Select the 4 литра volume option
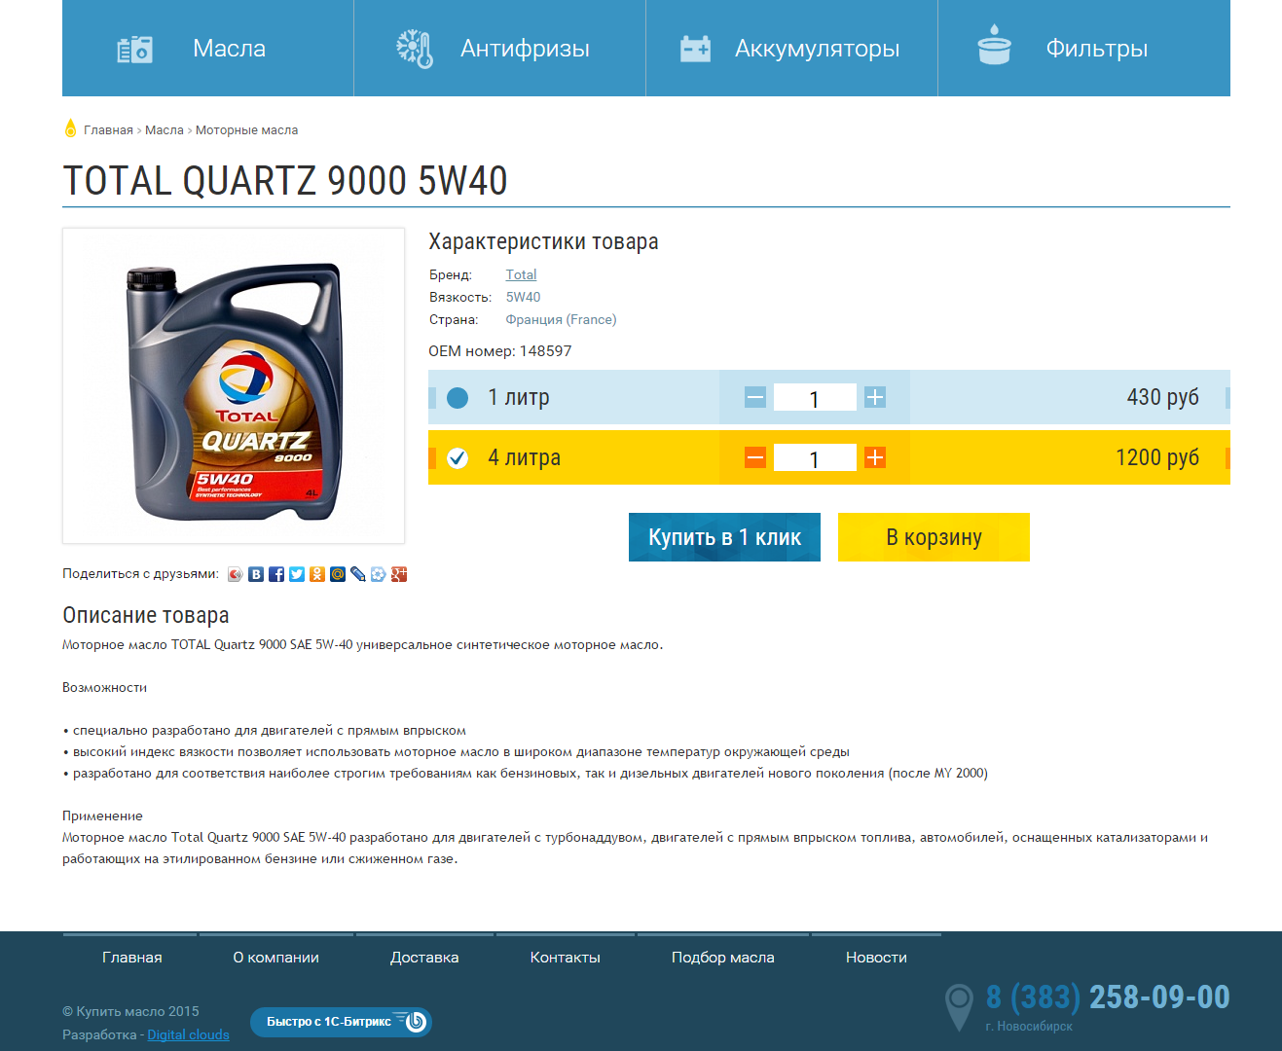Image resolution: width=1282 pixels, height=1051 pixels. click(458, 457)
